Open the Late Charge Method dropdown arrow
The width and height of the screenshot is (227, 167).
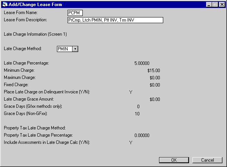75,49
